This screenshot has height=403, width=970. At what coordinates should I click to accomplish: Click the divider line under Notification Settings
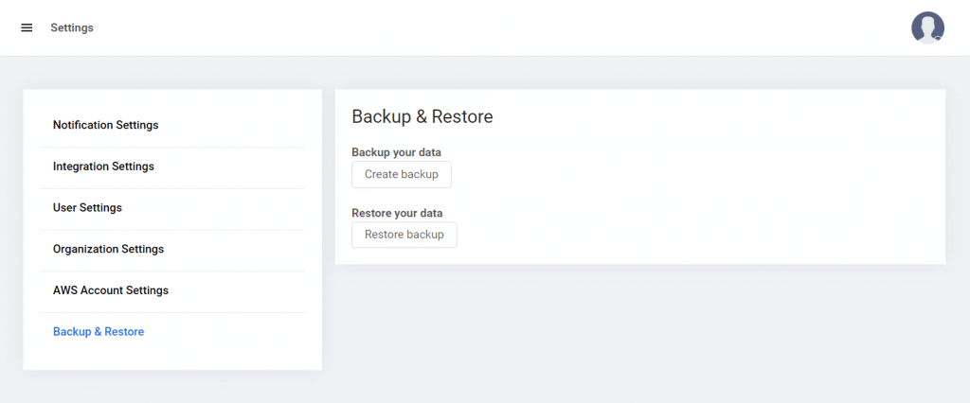[172, 148]
